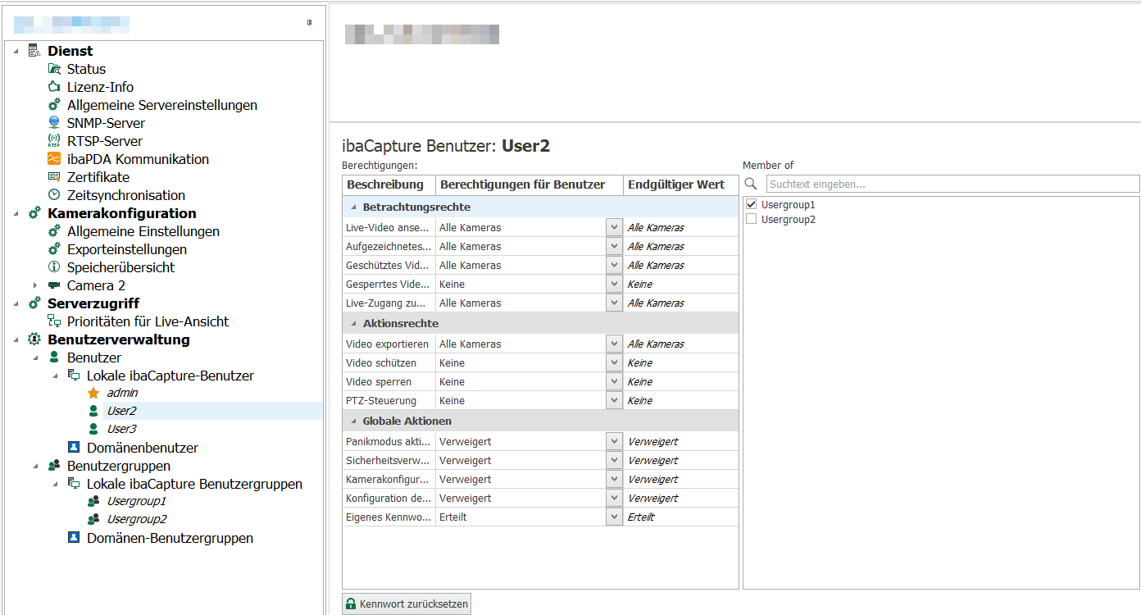
Task: Click the Beschreibung column header
Action: (389, 184)
